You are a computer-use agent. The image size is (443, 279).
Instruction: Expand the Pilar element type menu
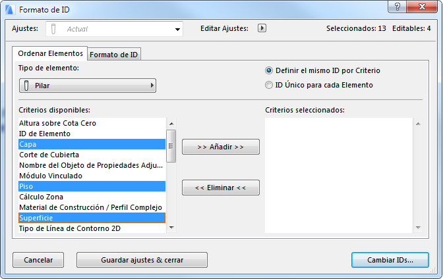(153, 86)
